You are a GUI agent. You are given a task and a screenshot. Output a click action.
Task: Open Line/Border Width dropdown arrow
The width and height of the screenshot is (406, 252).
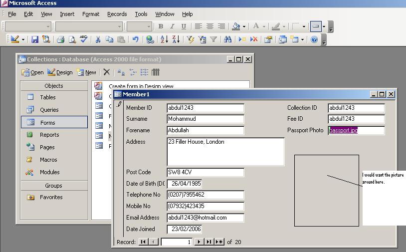[304, 26]
